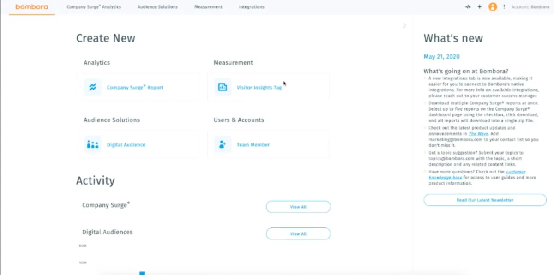The height and width of the screenshot is (275, 554).
Task: Click the Activity heading
Action: tap(96, 181)
